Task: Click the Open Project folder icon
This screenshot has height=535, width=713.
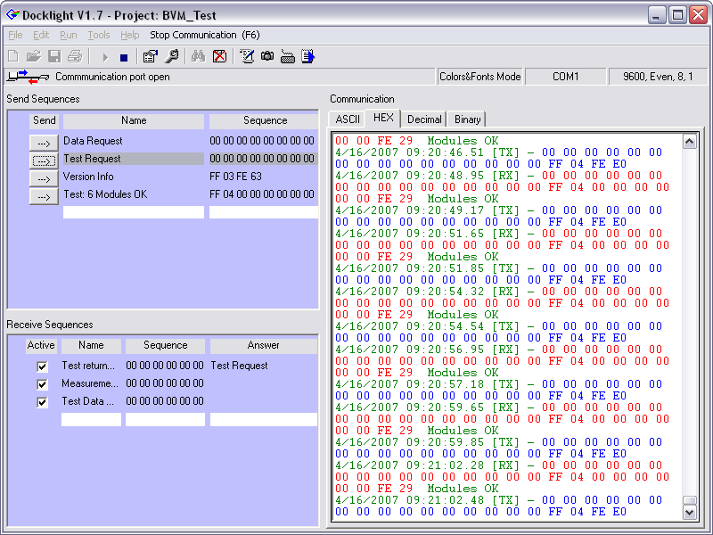Action: (x=33, y=56)
